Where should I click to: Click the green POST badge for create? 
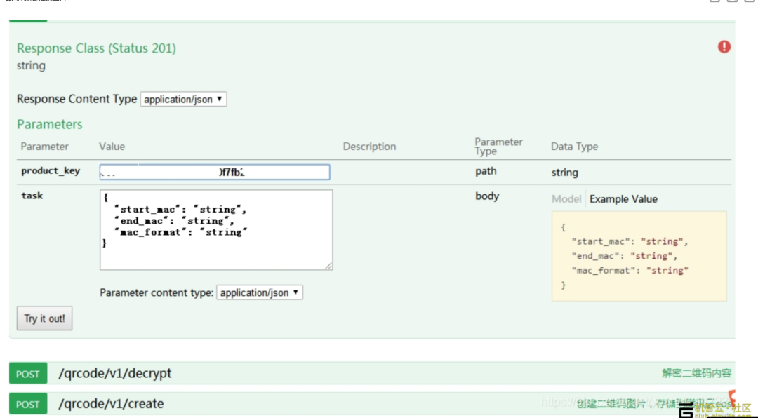pos(28,404)
